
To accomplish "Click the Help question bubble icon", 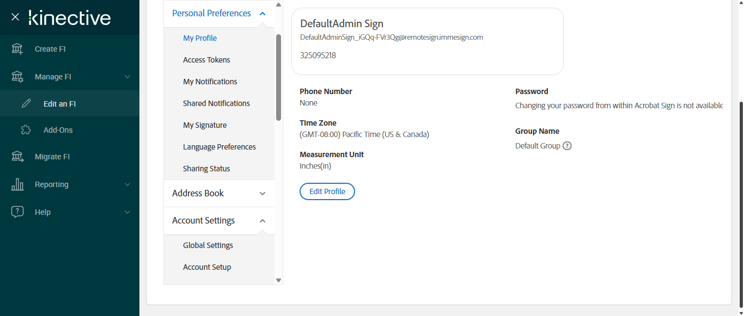I will click(x=17, y=212).
